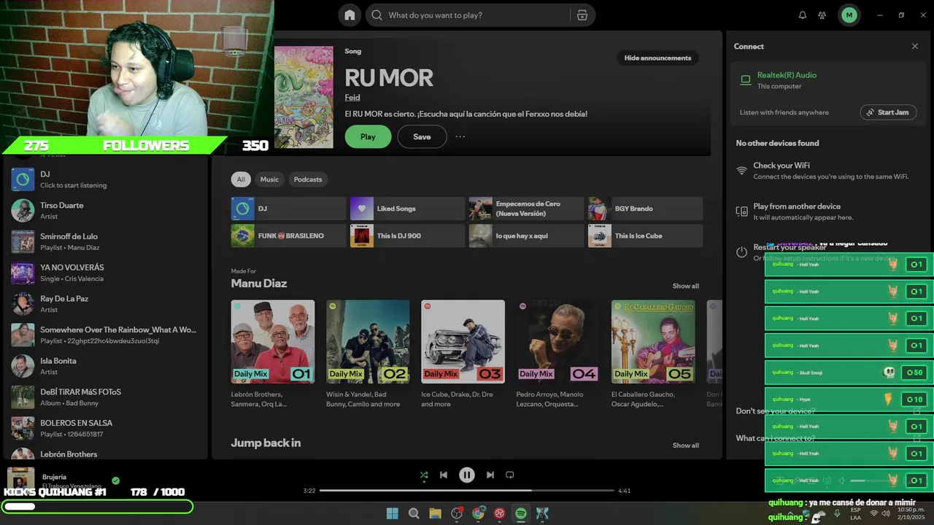Start a Jam session
Viewport: 934px width, 525px height.
coord(888,112)
